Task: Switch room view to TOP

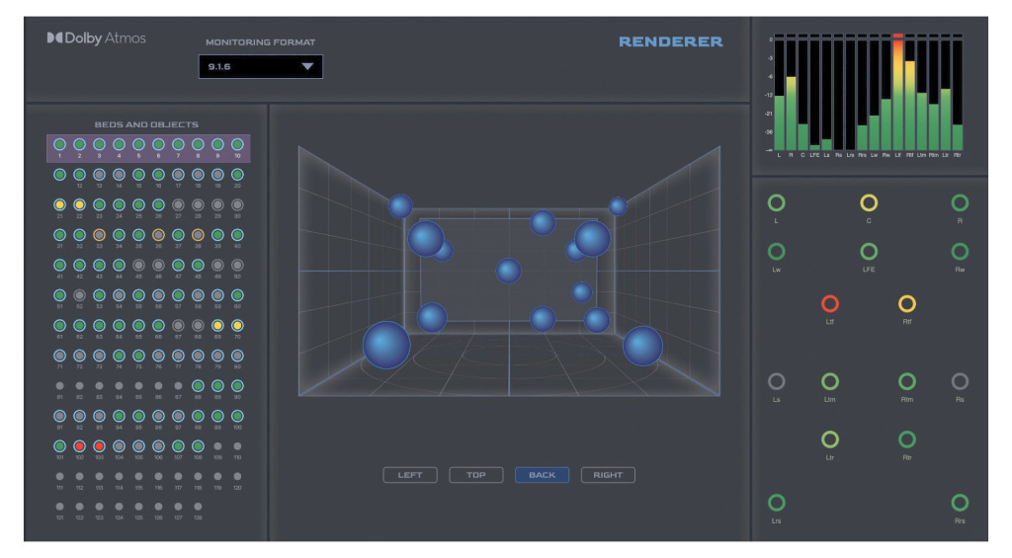Action: [475, 475]
